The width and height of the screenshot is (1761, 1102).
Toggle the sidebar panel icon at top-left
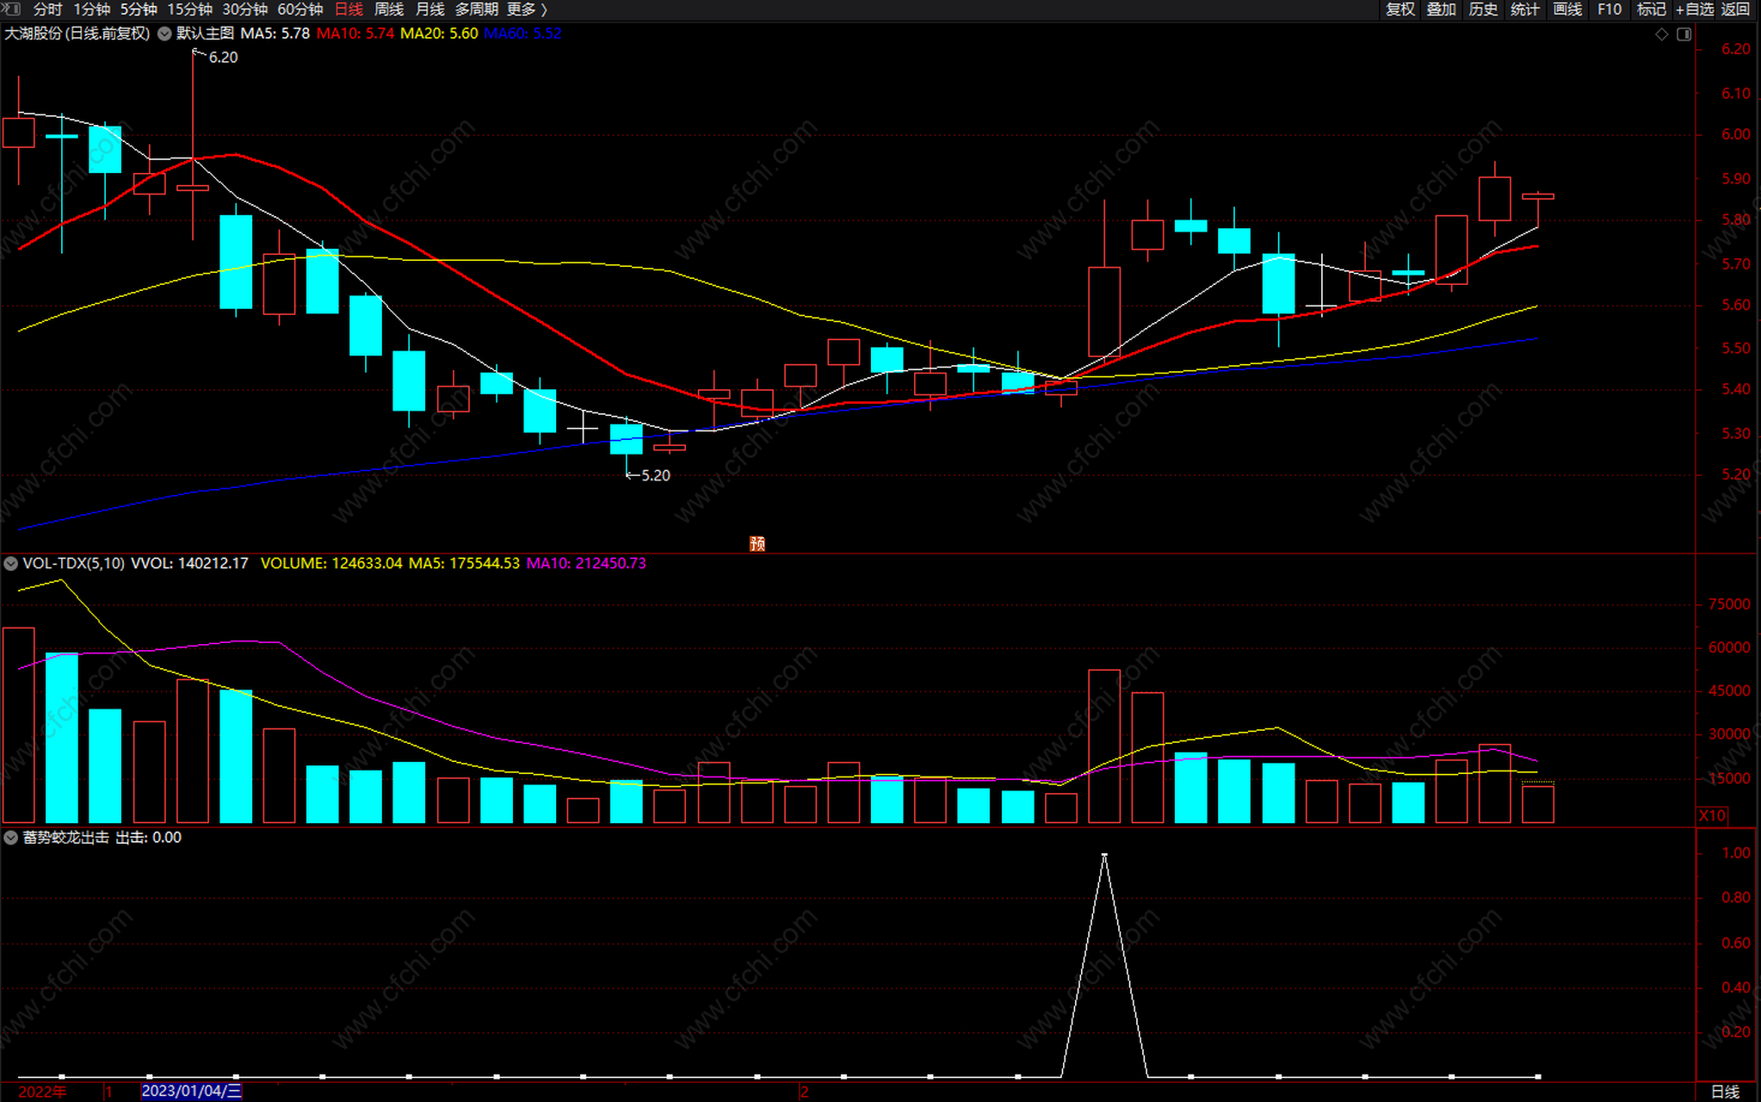[x=11, y=9]
